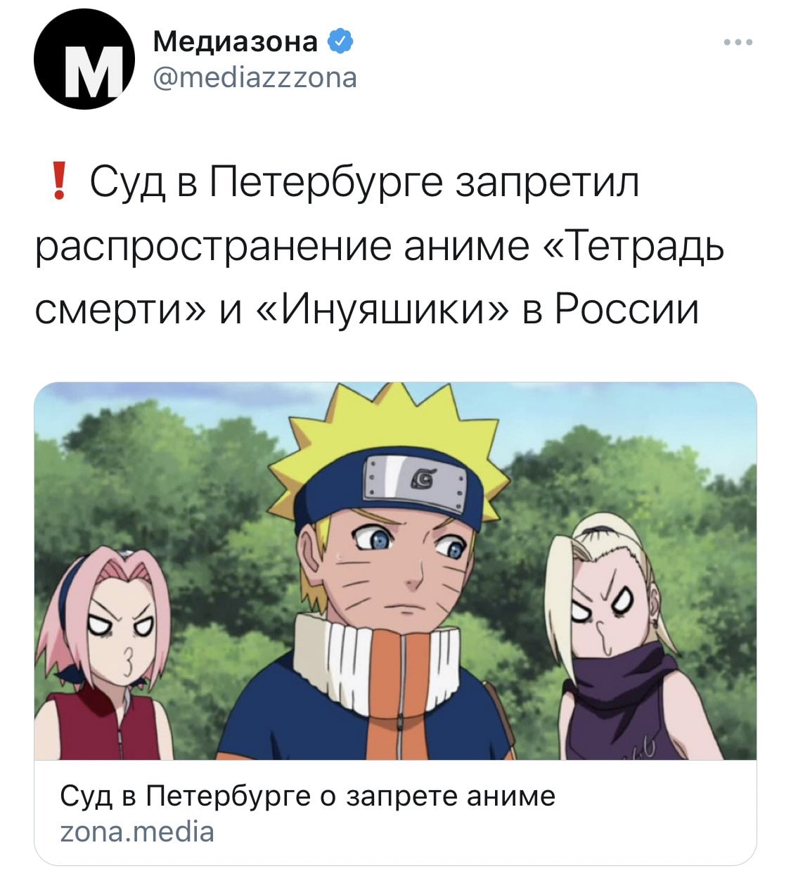Click the @mediazzzona handle

(x=255, y=77)
